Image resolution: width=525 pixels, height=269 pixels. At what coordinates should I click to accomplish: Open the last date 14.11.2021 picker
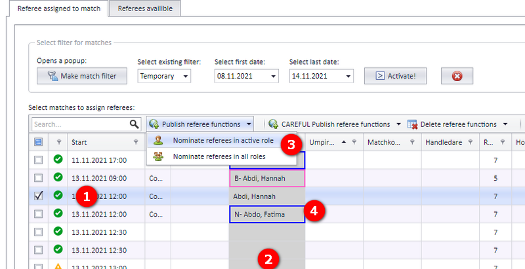pyautogui.click(x=348, y=77)
